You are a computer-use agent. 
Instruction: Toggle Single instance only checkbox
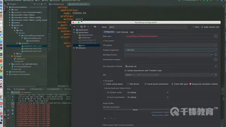202,27
